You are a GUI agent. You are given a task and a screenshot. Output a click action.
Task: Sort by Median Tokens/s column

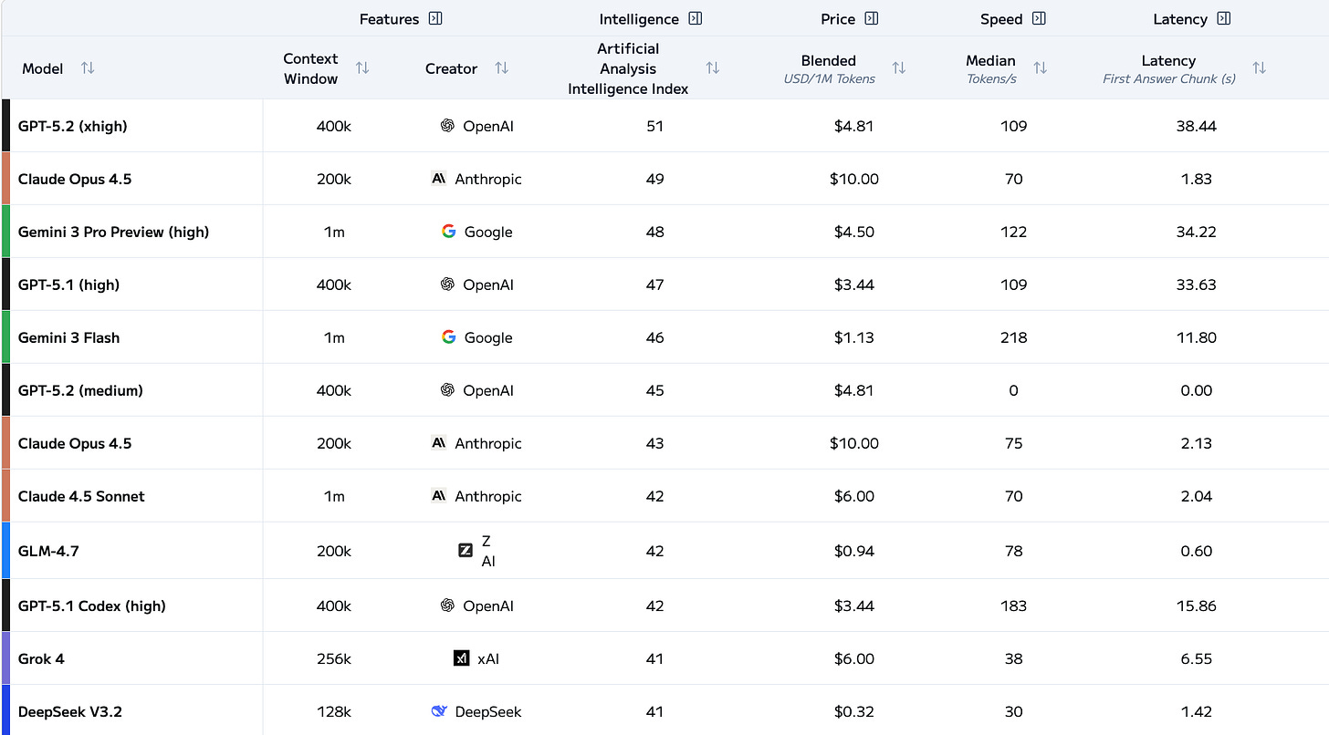(1040, 68)
